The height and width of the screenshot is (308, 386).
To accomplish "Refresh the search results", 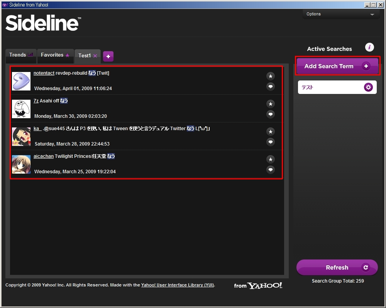I will (x=337, y=268).
